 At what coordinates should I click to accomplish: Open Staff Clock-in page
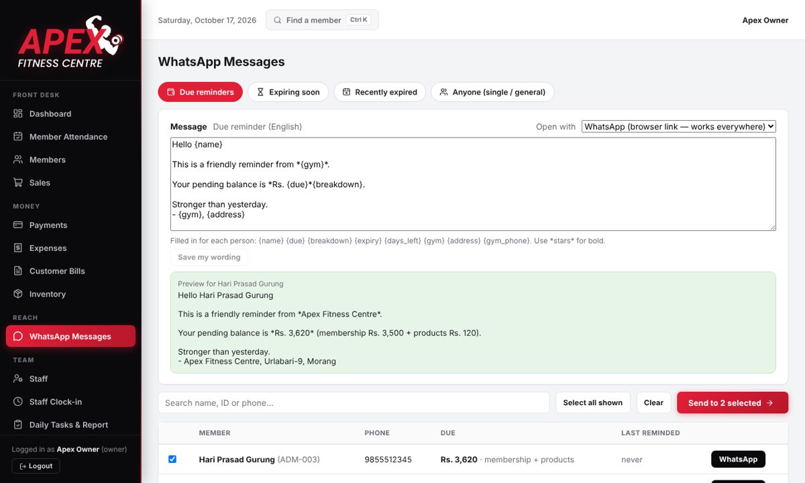70,402
